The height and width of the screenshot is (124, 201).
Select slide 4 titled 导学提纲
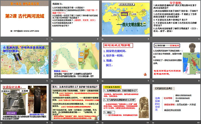(176, 18)
